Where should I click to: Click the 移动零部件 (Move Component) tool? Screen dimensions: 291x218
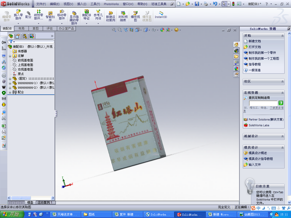click(x=62, y=15)
